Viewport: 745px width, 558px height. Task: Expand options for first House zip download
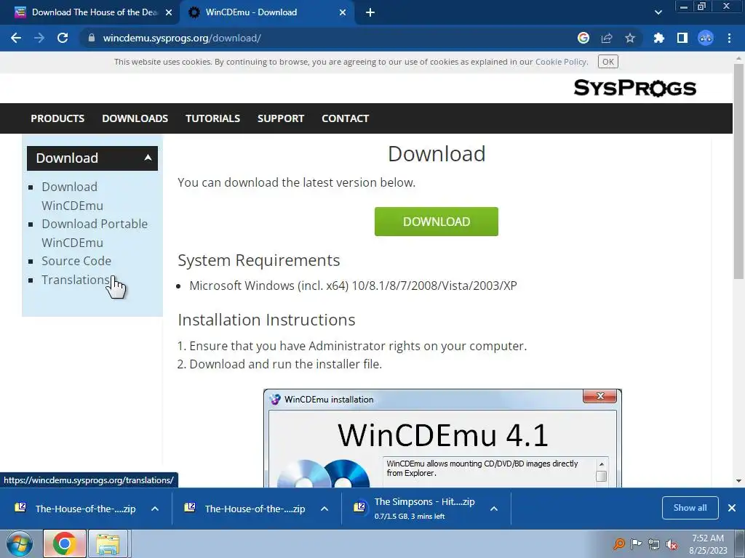point(155,509)
